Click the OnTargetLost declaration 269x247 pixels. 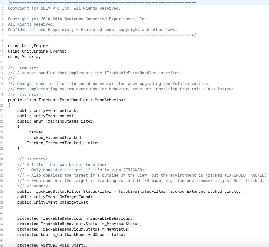point(54,202)
